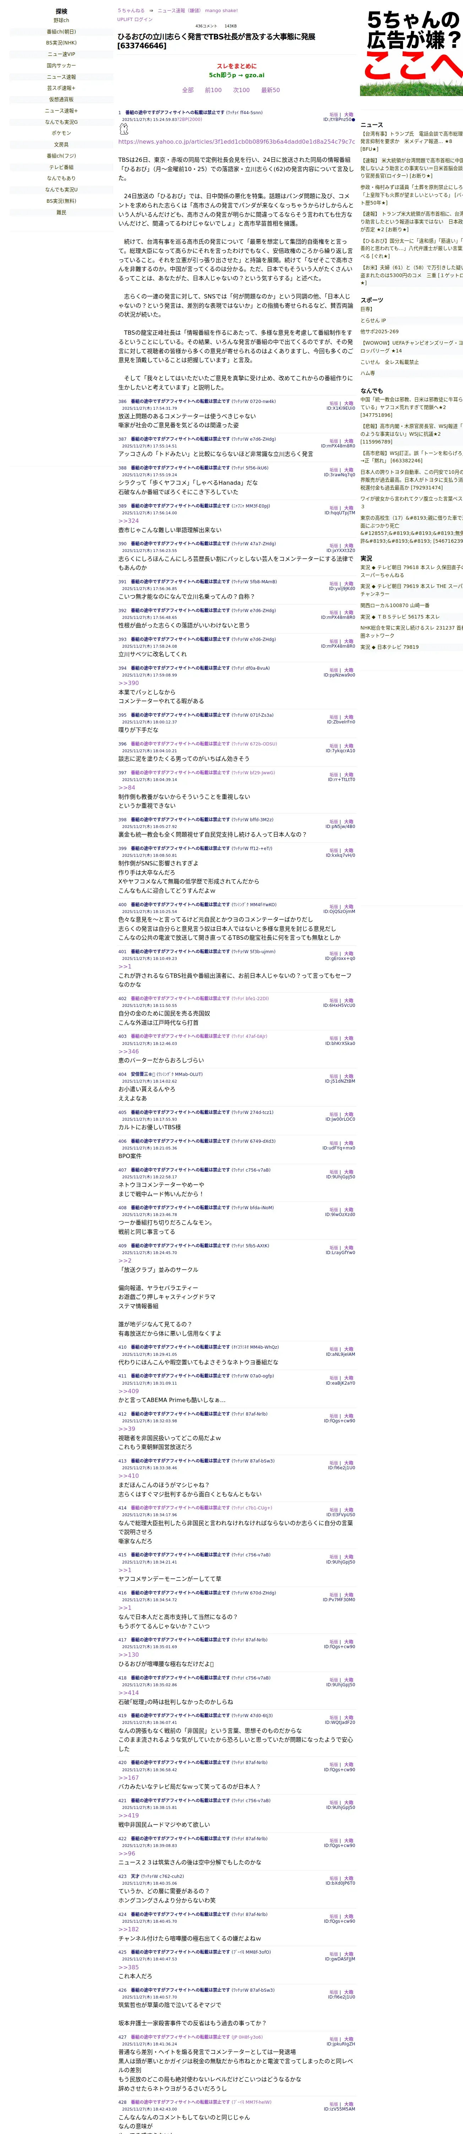Open 参政・梅村みずほ議員 news thread
Image resolution: width=463 pixels, height=2134 pixels.
click(412, 195)
